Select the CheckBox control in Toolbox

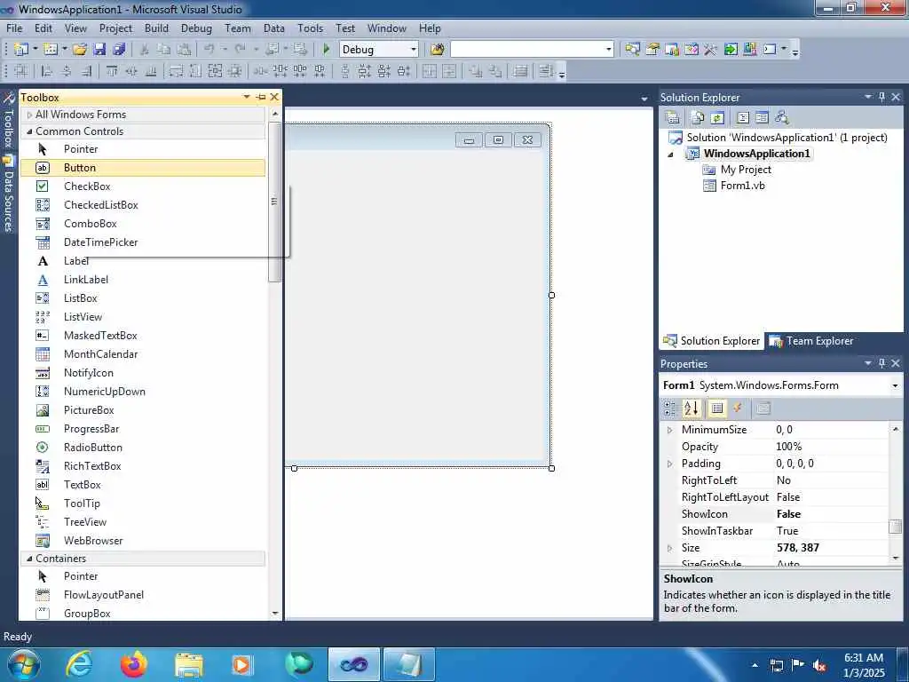pos(143,186)
